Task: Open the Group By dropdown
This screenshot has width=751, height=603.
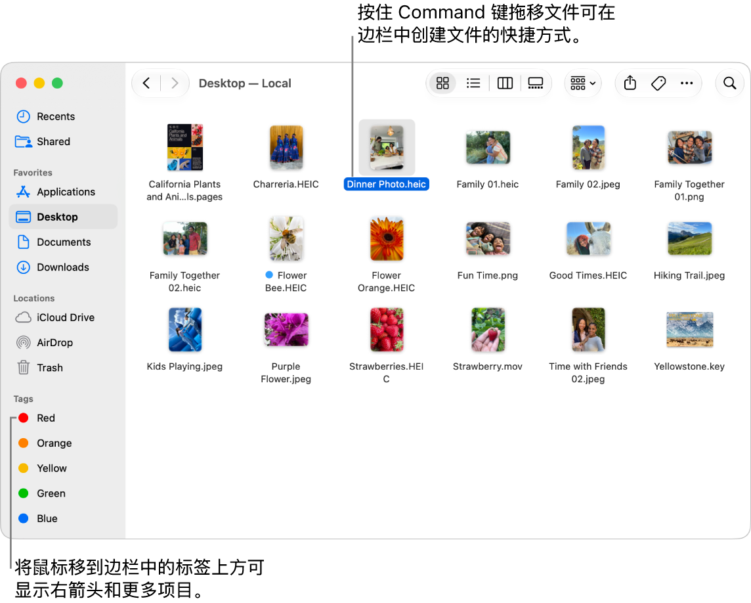Action: (x=583, y=83)
